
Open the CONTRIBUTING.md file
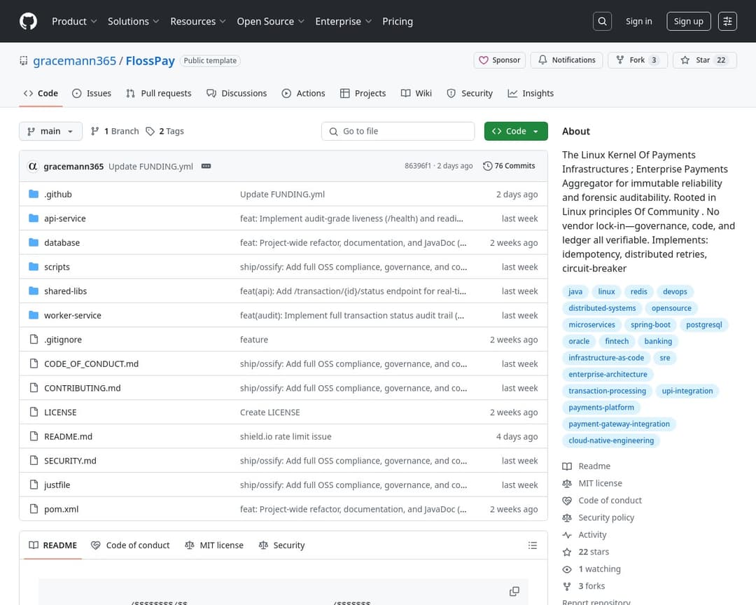(x=83, y=388)
